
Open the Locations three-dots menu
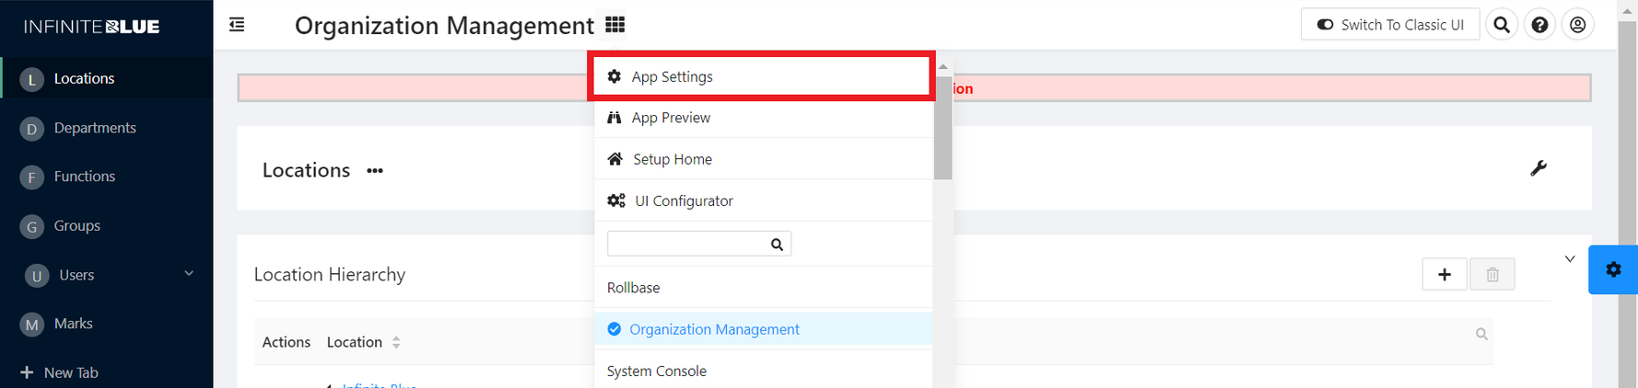click(x=374, y=171)
